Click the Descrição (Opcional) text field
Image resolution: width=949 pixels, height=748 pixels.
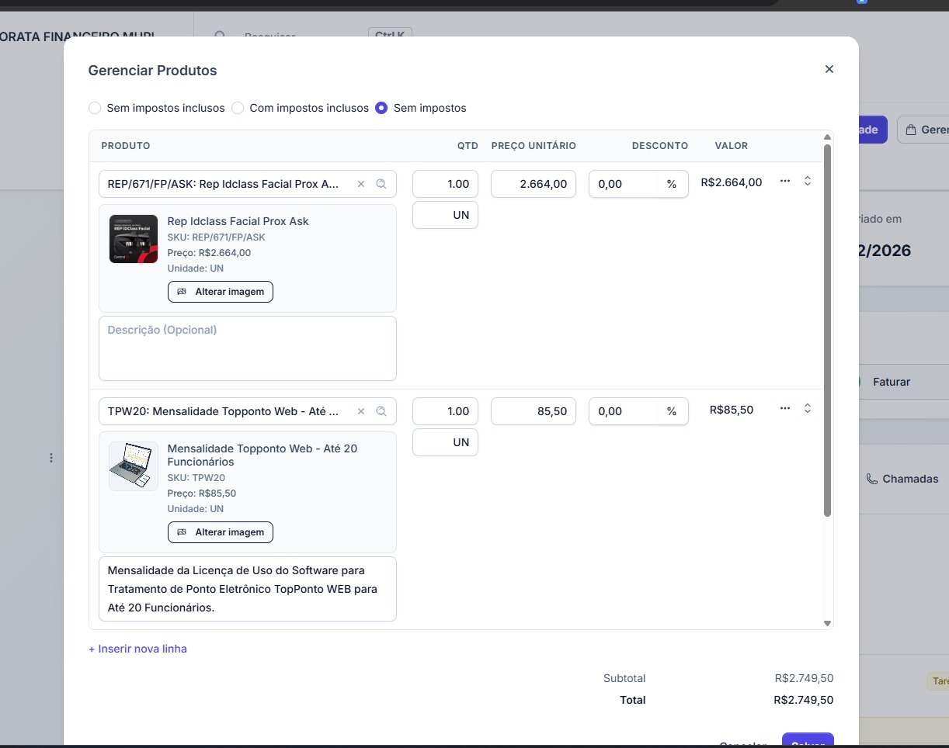pos(247,348)
